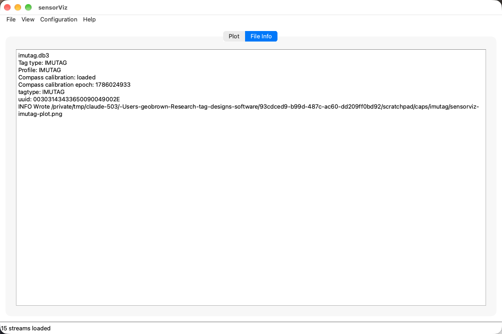Switch to the Plot tab
502x334 pixels.
(x=234, y=36)
